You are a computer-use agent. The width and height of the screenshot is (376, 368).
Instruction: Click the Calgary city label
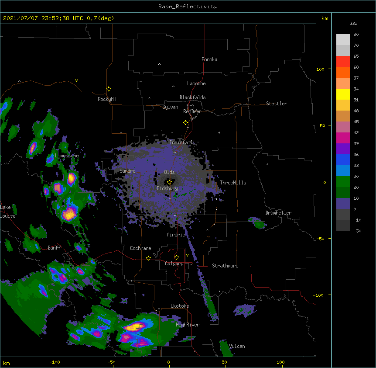(174, 264)
